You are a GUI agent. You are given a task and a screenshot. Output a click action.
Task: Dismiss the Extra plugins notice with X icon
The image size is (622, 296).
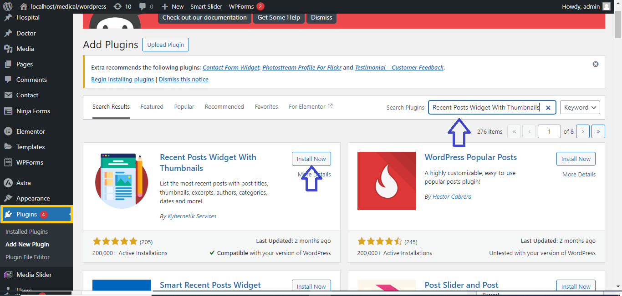[595, 64]
